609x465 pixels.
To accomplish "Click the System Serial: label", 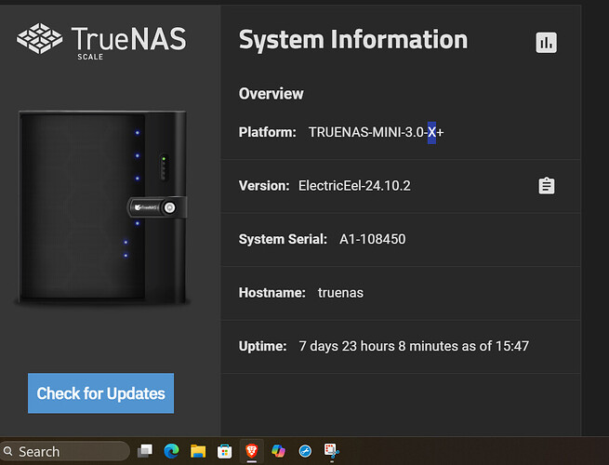I will (283, 239).
